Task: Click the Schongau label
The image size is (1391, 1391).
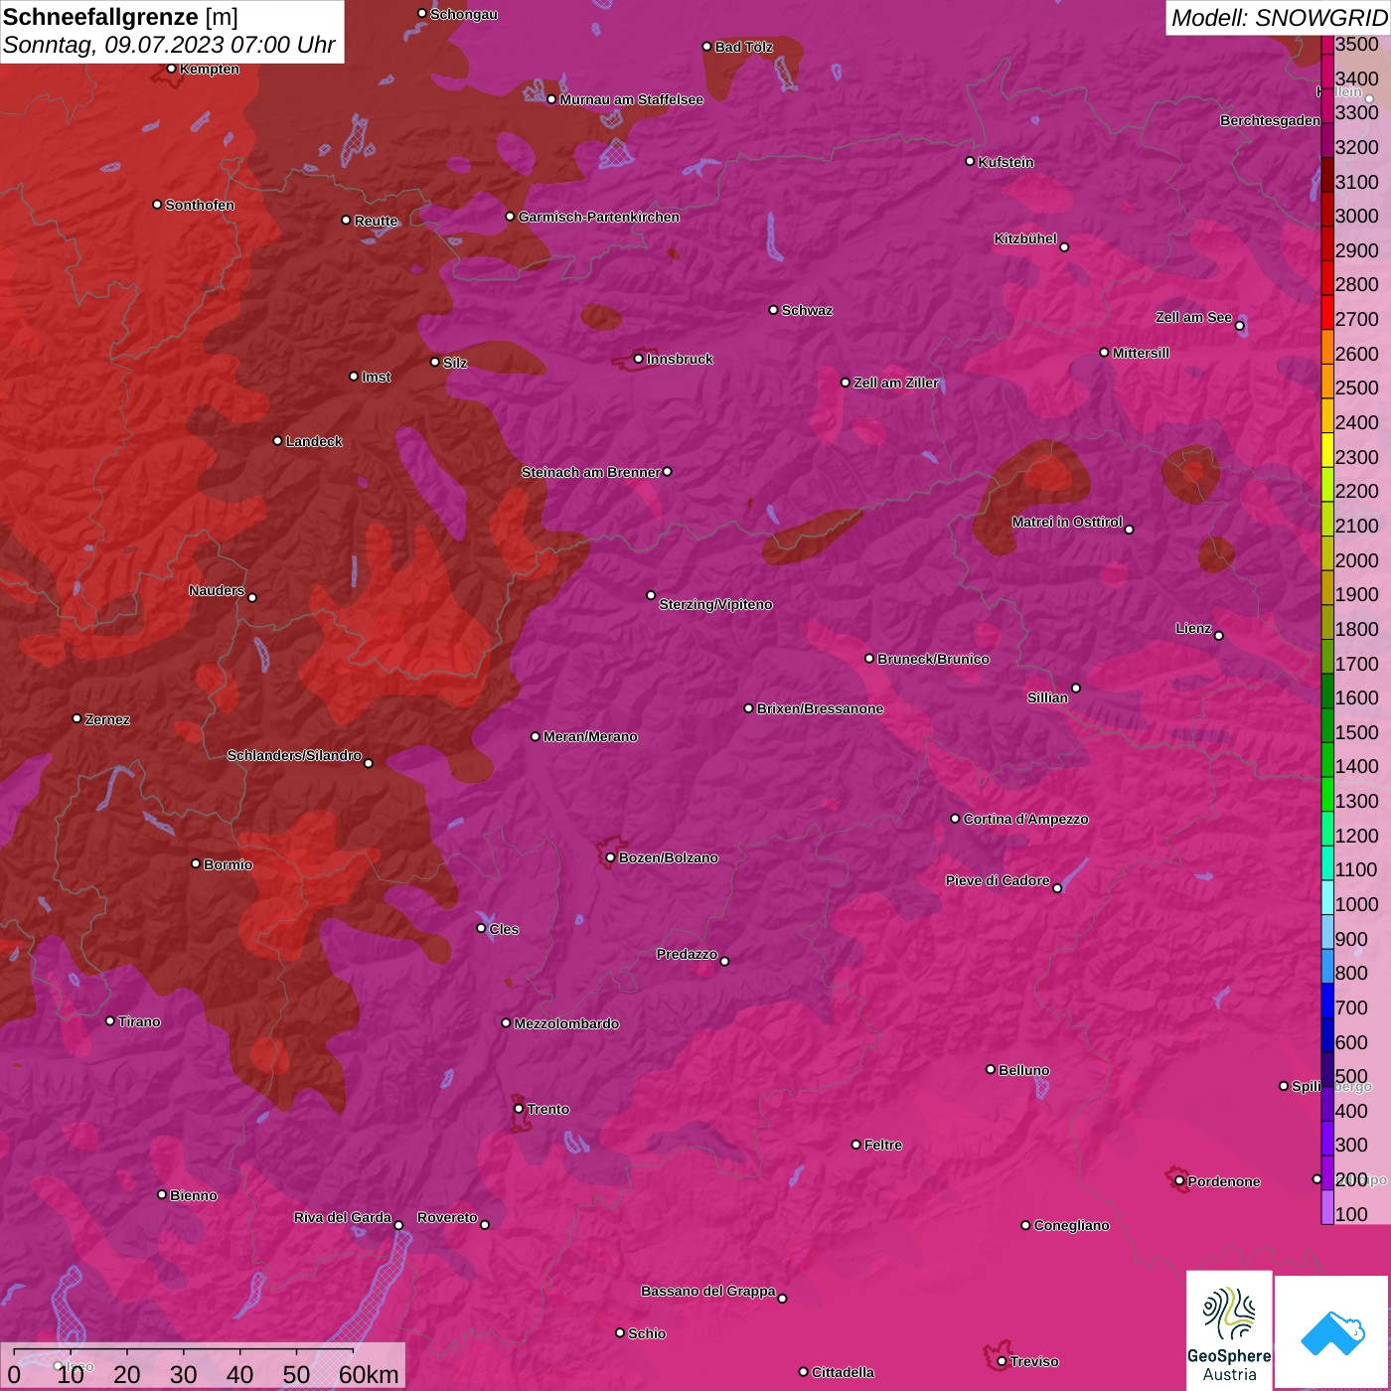Action: pyautogui.click(x=464, y=14)
